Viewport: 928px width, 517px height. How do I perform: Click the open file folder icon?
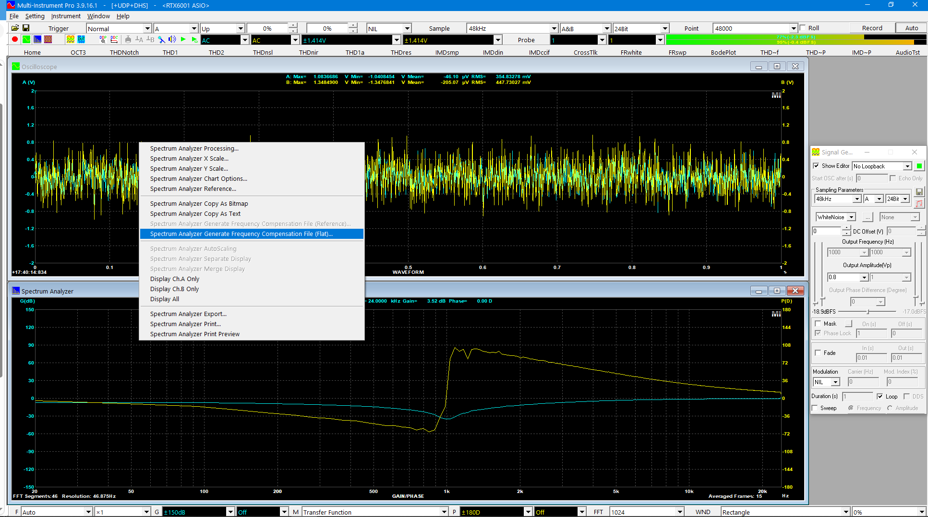(15, 28)
